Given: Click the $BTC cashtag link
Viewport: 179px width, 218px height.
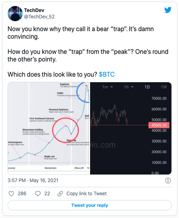Looking at the screenshot, I should [x=107, y=74].
